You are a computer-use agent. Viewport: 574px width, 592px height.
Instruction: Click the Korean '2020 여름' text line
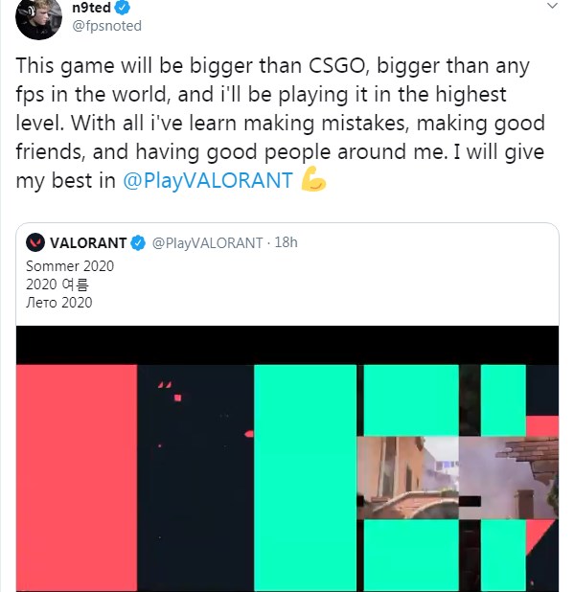[x=57, y=285]
